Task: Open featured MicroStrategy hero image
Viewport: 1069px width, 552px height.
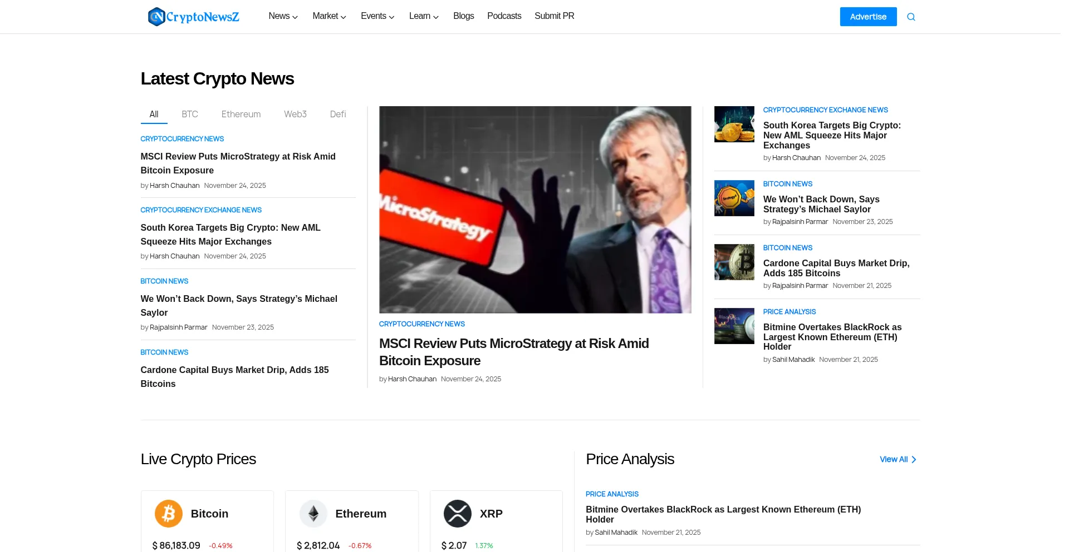Action: [x=534, y=210]
